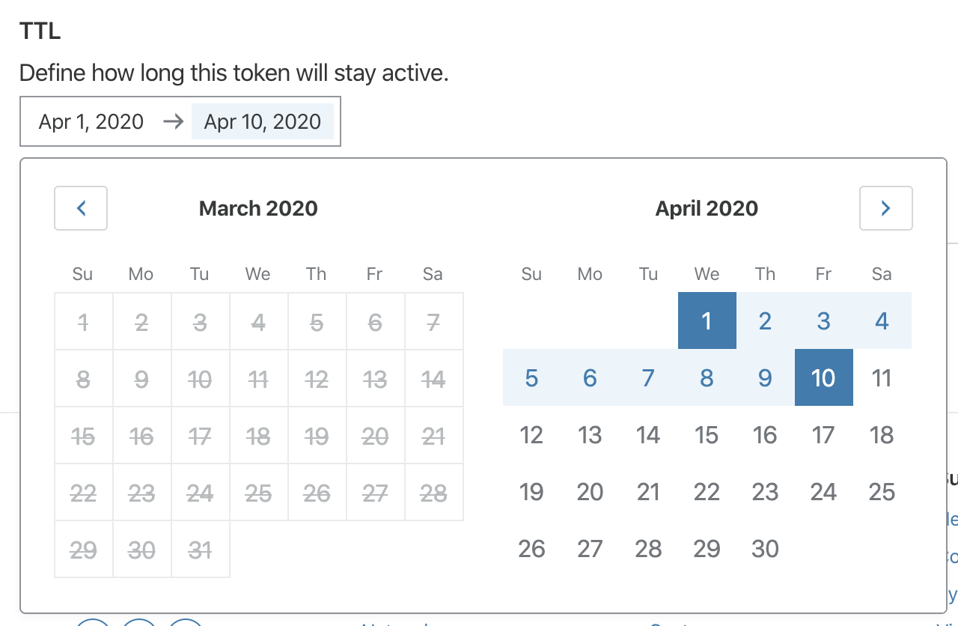
Task: Select April 9 within the highlighted range
Action: pos(765,377)
